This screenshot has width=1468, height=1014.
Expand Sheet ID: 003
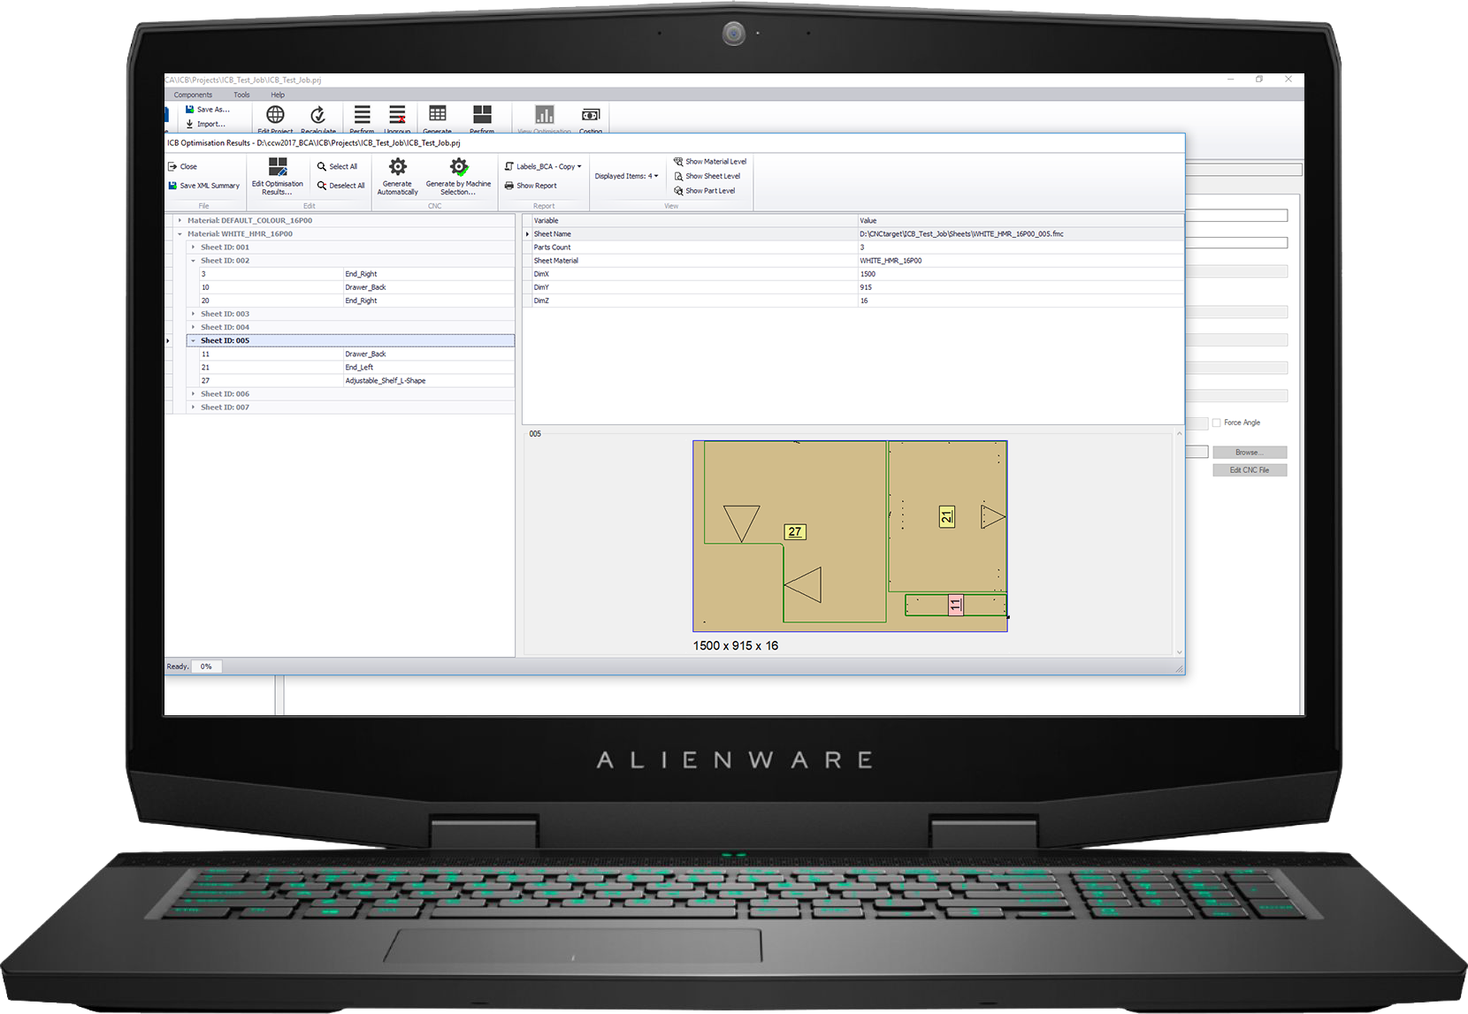point(193,314)
